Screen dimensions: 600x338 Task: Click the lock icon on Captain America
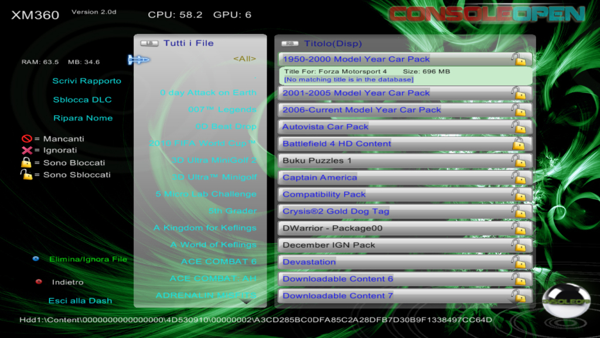click(x=519, y=178)
